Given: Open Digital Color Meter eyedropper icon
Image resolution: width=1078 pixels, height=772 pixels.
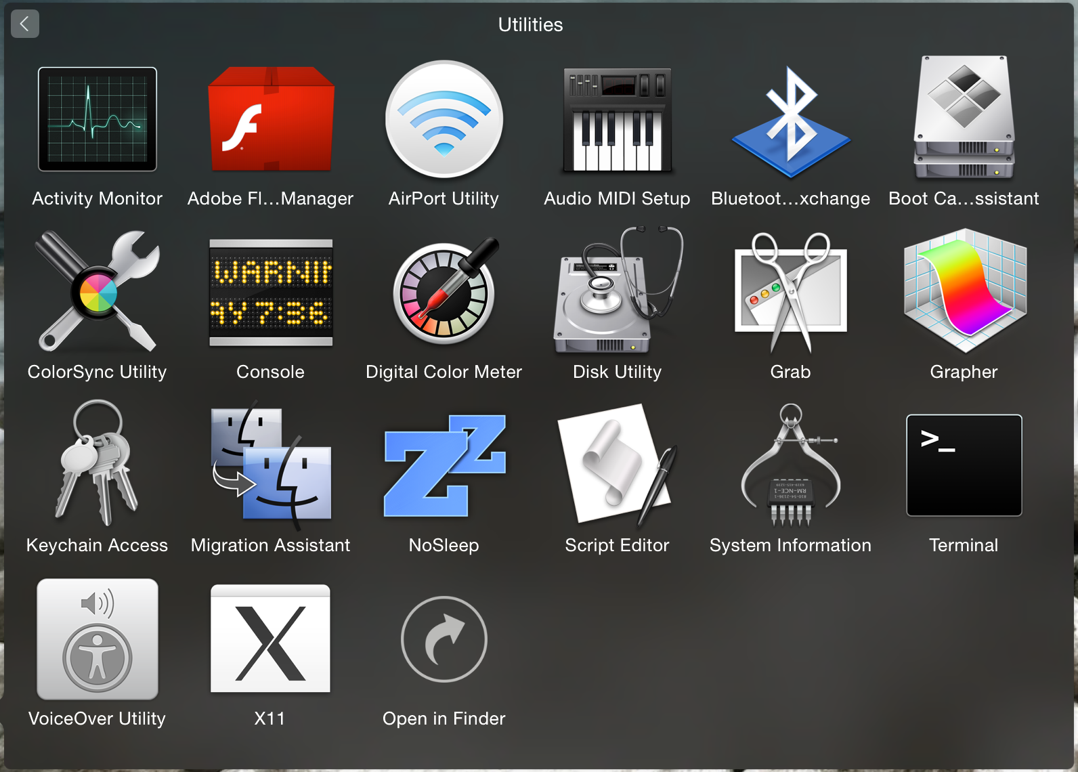Looking at the screenshot, I should [x=446, y=291].
